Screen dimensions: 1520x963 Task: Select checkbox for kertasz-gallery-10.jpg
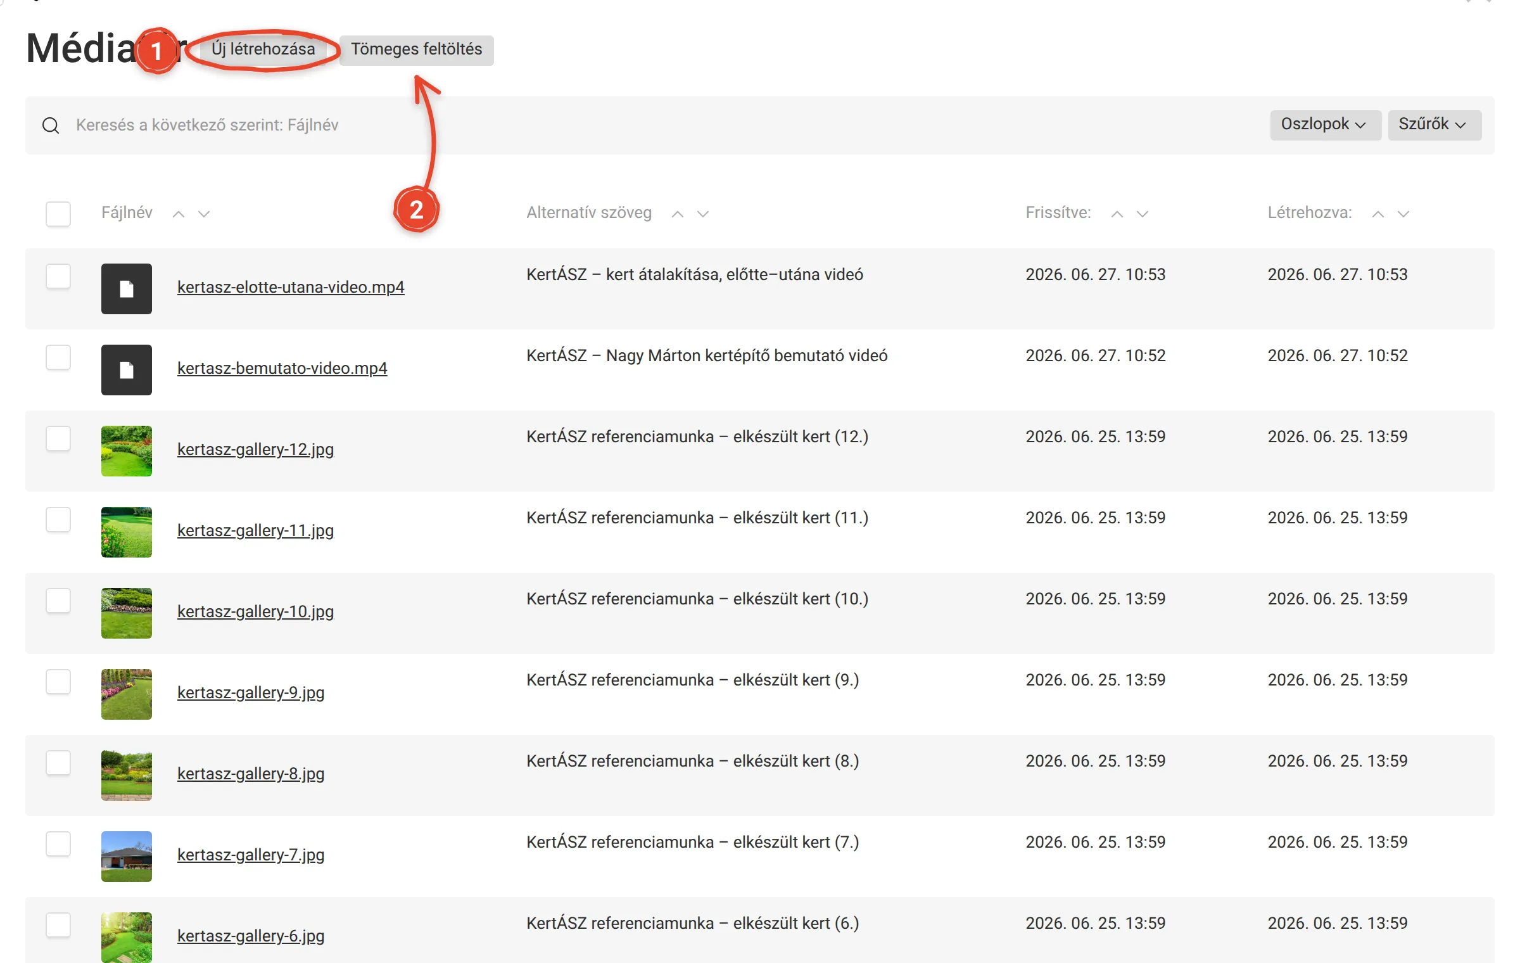[x=58, y=601]
